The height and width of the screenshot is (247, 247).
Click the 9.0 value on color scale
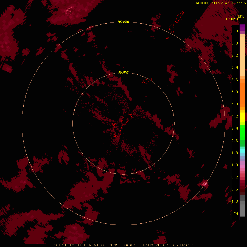(x=235, y=43)
